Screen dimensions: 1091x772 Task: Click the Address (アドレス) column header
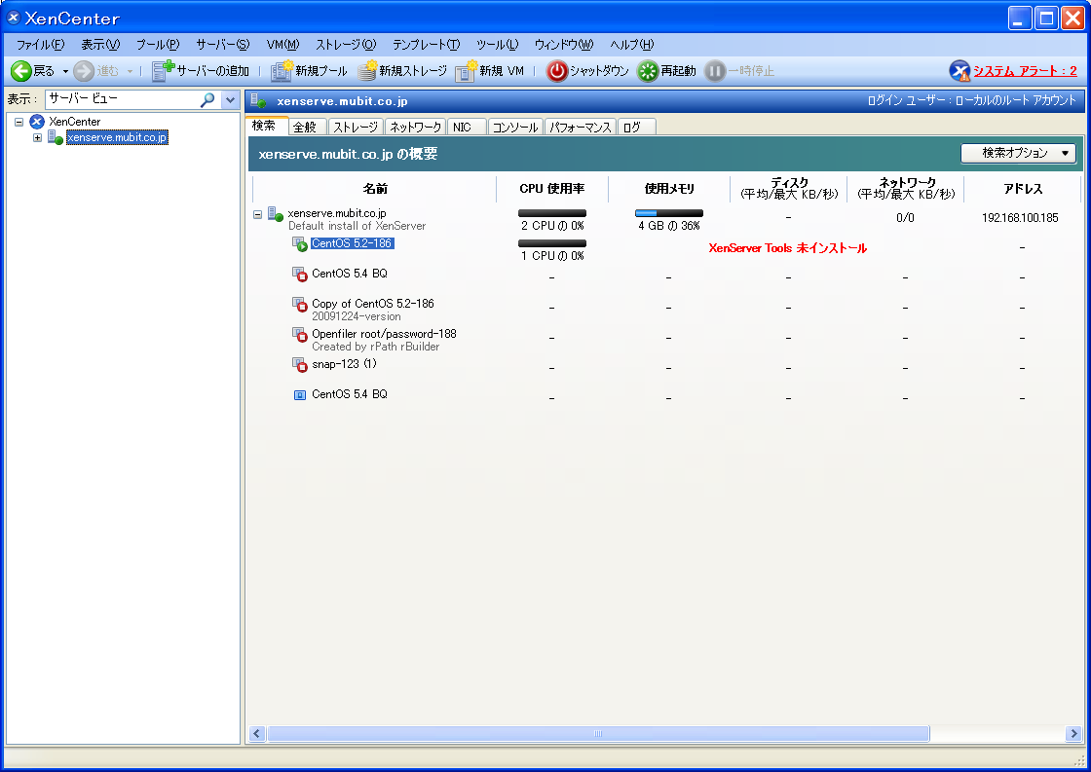point(1023,189)
